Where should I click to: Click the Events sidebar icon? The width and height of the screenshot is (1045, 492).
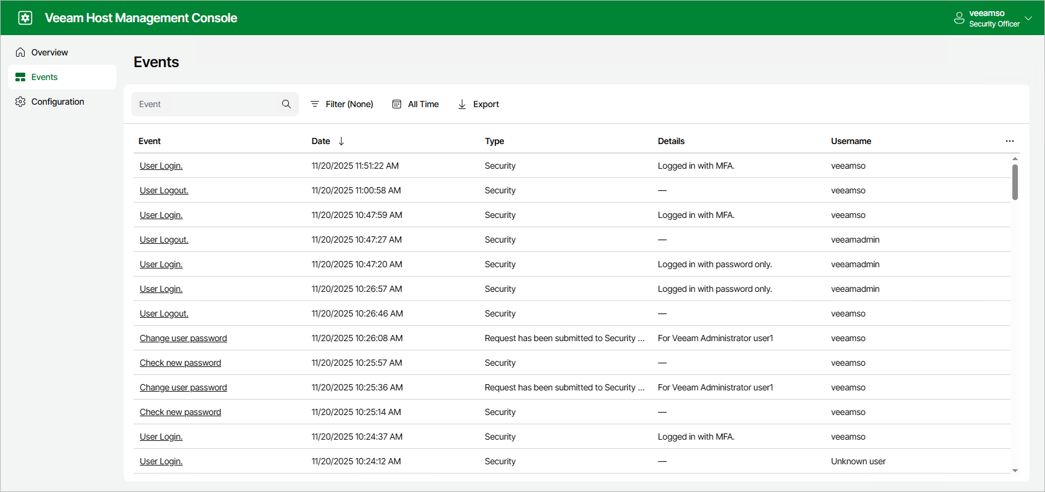point(20,77)
